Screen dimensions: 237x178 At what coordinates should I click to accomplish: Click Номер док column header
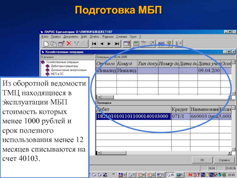(169, 63)
